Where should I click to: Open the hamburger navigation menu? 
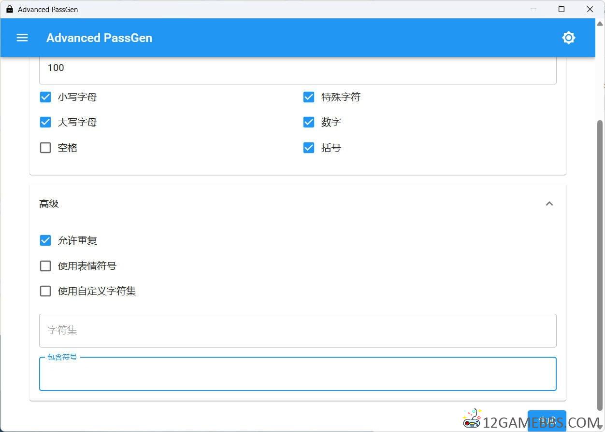(22, 38)
